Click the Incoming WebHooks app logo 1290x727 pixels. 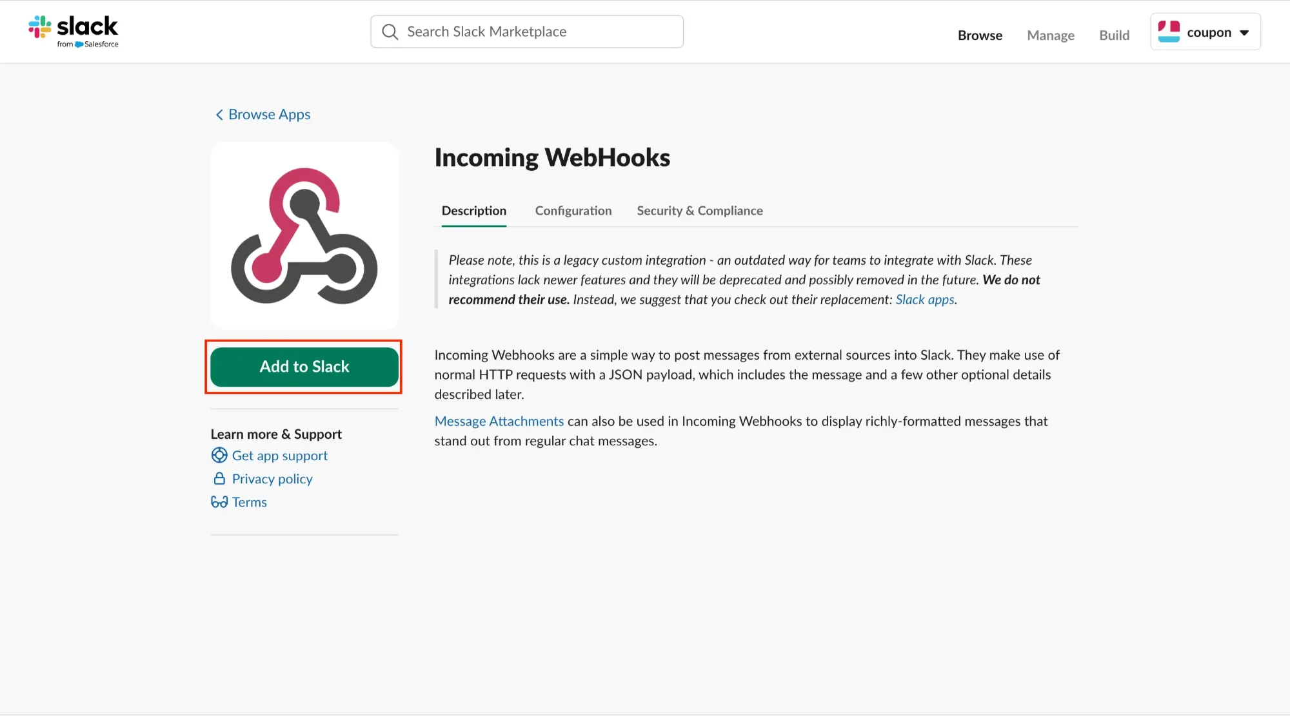[304, 236]
